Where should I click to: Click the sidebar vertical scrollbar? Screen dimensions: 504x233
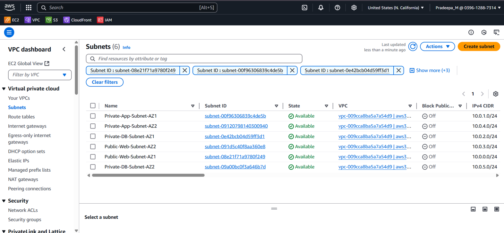(76, 70)
